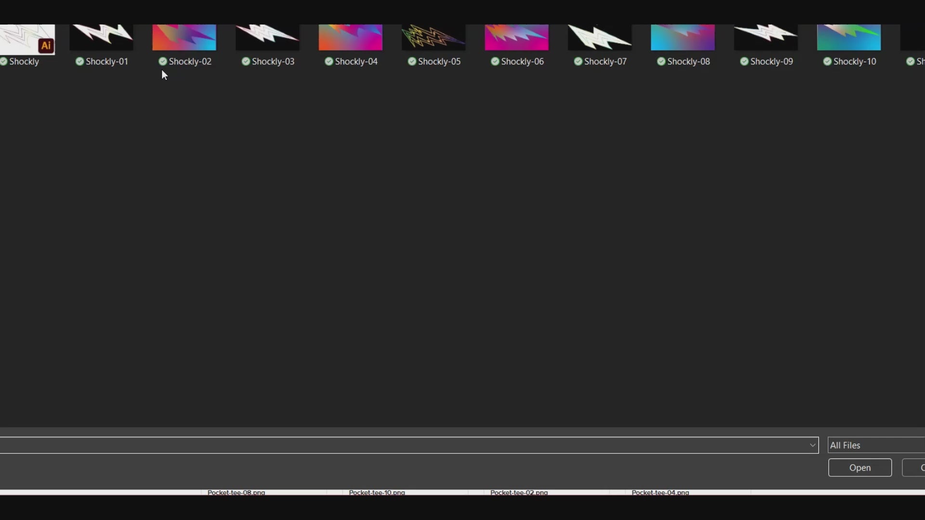This screenshot has height=520, width=925.
Task: Click the Shockly-03 lightning thumbnail
Action: click(x=267, y=37)
